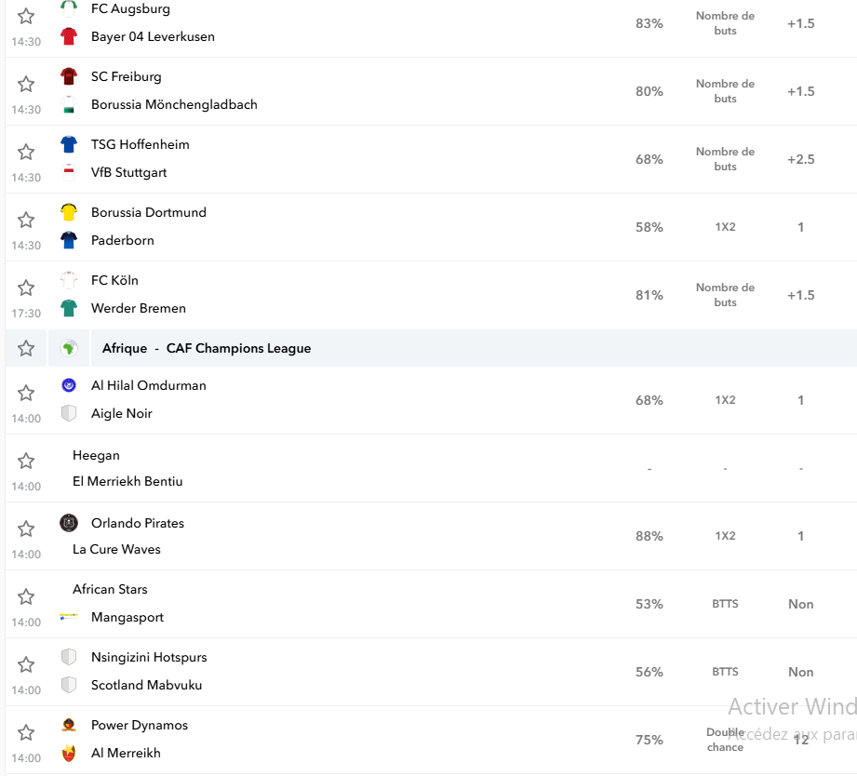
Task: Star the CAF Champions League competition
Action: pyautogui.click(x=26, y=348)
